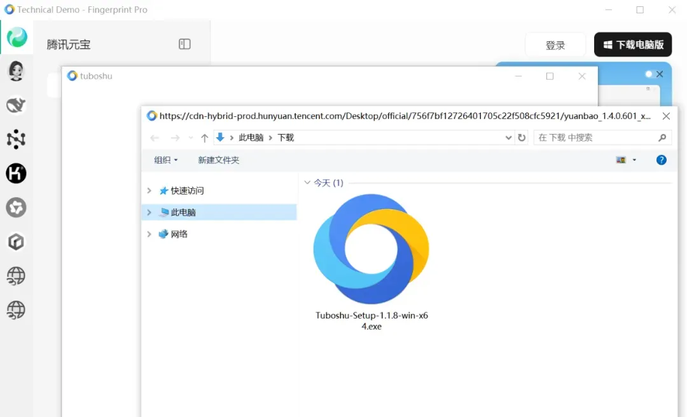The image size is (687, 417).
Task: Toggle the sidebar panel collapse icon
Action: tap(184, 44)
